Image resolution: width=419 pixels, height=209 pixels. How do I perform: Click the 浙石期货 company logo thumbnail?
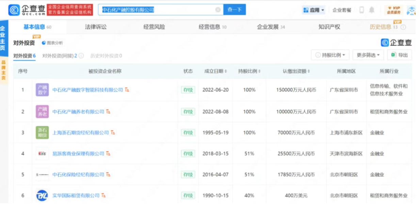click(42, 133)
